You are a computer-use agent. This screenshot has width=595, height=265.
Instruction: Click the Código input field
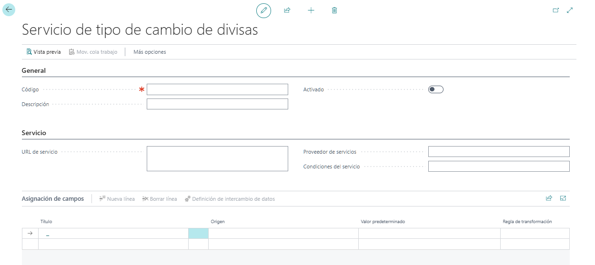[217, 89]
